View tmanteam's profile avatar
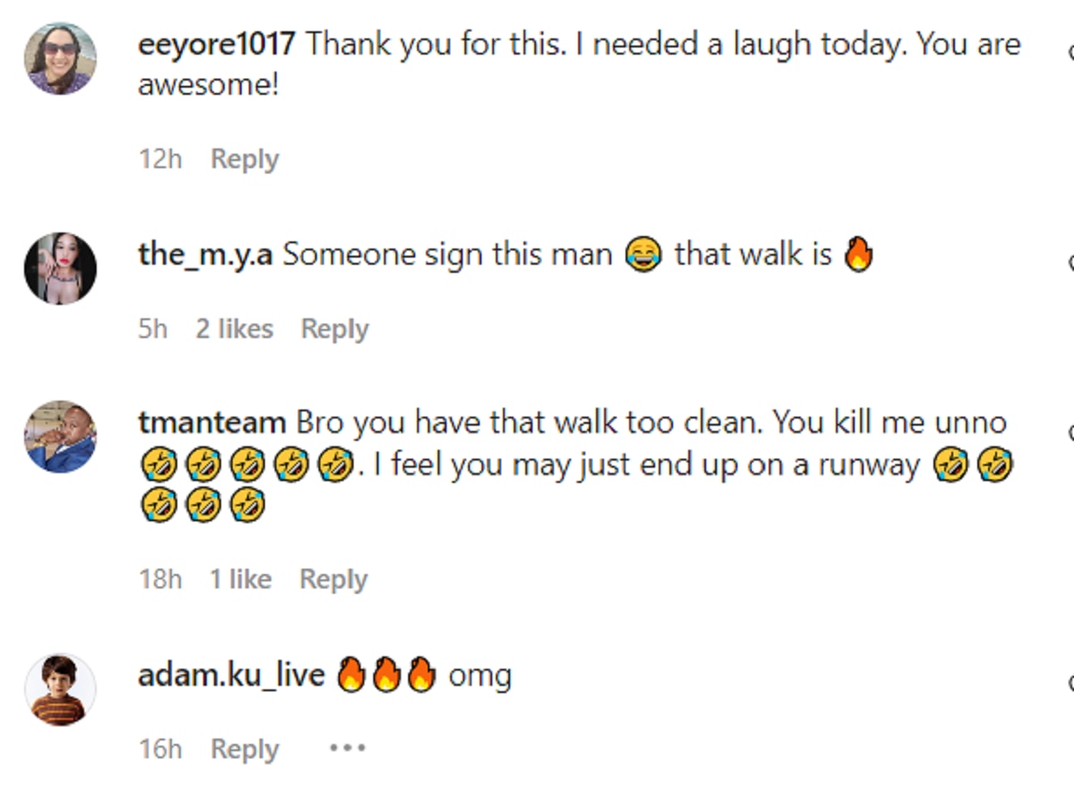This screenshot has width=1074, height=786. 60,436
